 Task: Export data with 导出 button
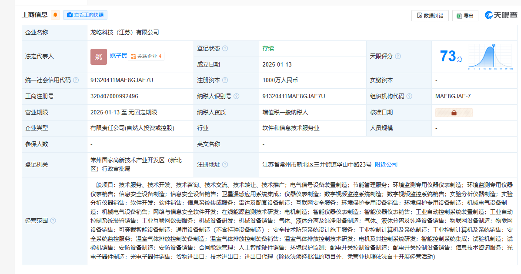coord(465,16)
